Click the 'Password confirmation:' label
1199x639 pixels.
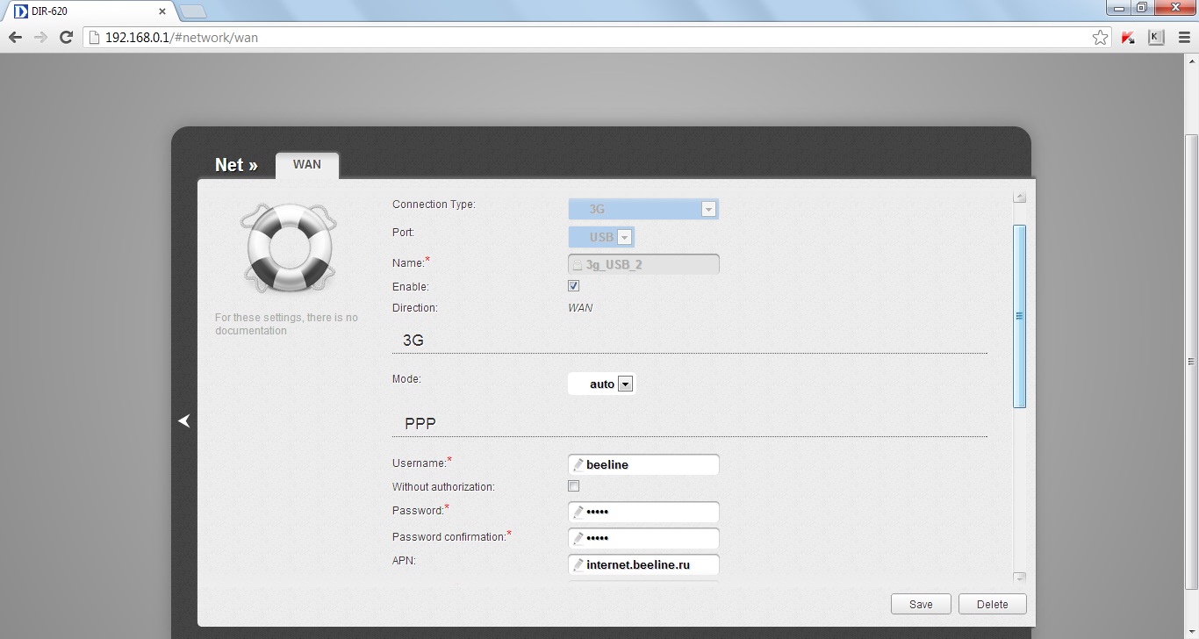449,536
